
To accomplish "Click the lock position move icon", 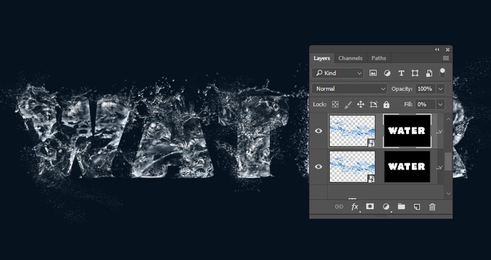I will pos(361,104).
